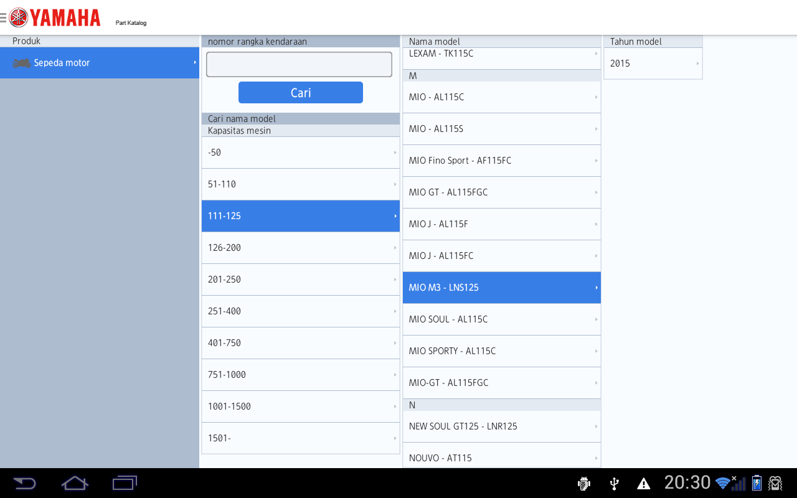Viewport: 797px width, 498px height.
Task: Tap the clock showing 20:30
Action: (687, 482)
